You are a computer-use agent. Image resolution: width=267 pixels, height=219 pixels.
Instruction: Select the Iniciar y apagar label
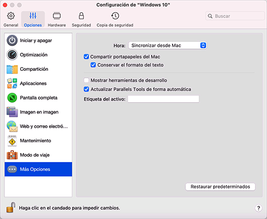(36, 40)
